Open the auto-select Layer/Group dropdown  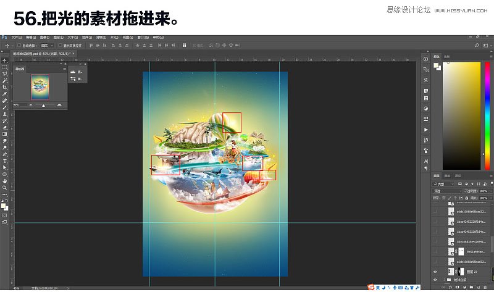pyautogui.click(x=48, y=45)
